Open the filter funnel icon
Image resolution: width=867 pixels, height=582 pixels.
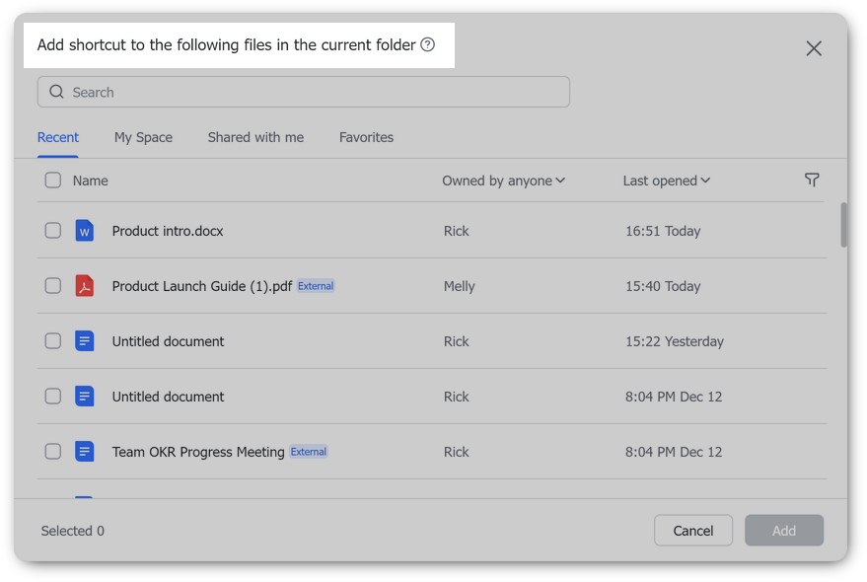(x=812, y=180)
